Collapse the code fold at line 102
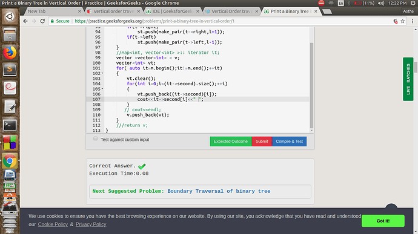This screenshot has width=418, height=234. coord(102,73)
